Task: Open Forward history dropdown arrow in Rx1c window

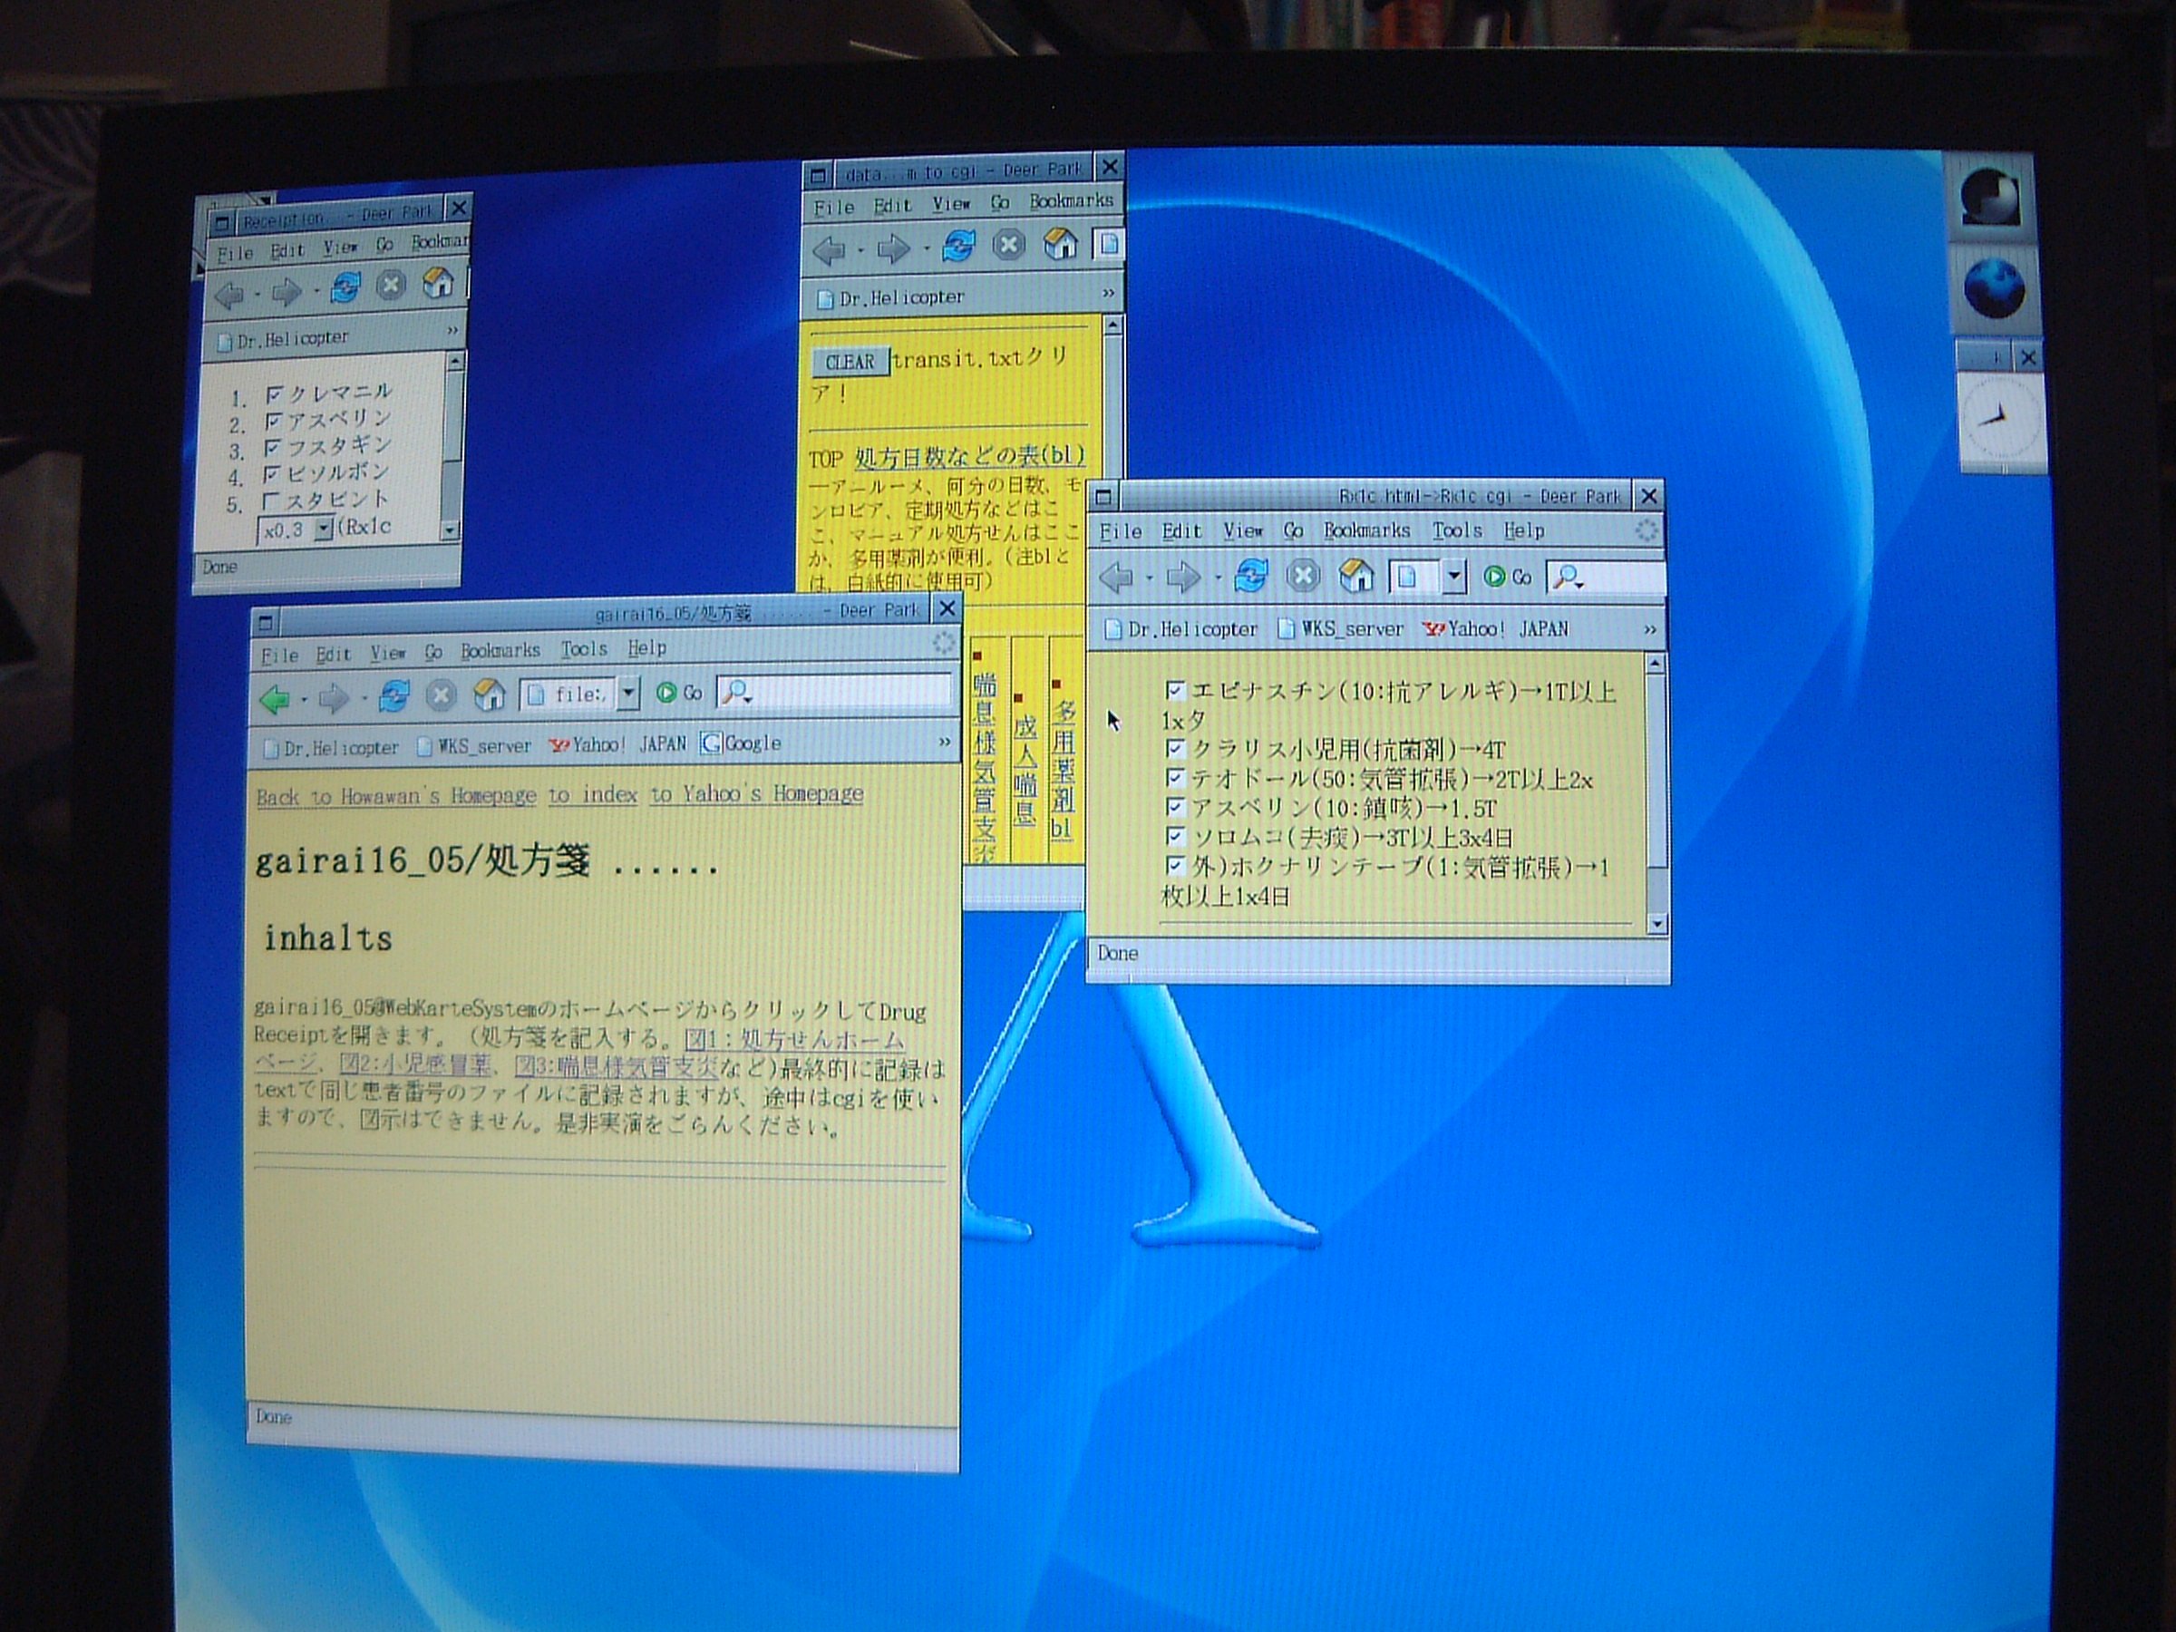Action: 1217,578
